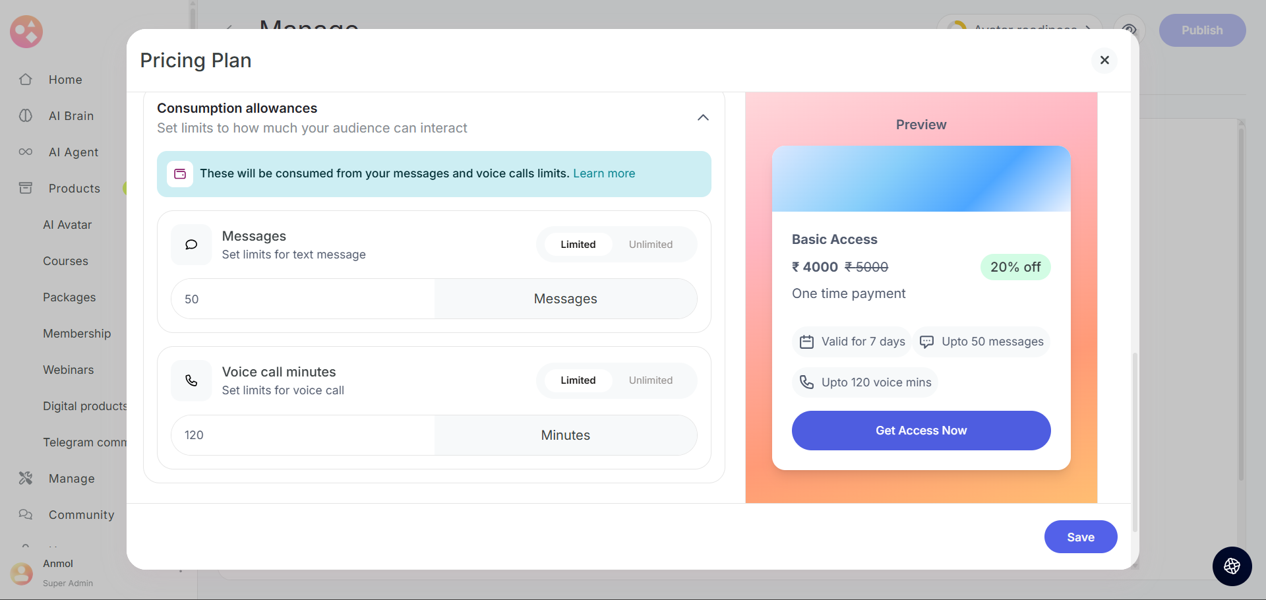Click the preview card banner image

[921, 179]
